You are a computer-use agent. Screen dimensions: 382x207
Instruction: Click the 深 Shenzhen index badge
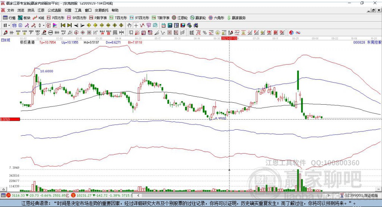73,195
